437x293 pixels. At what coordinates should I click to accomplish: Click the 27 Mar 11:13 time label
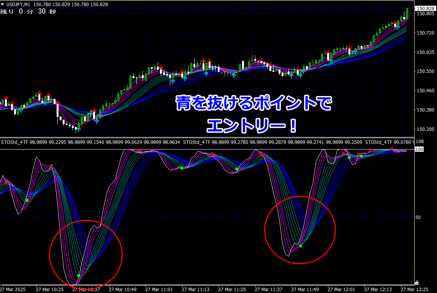click(x=196, y=289)
